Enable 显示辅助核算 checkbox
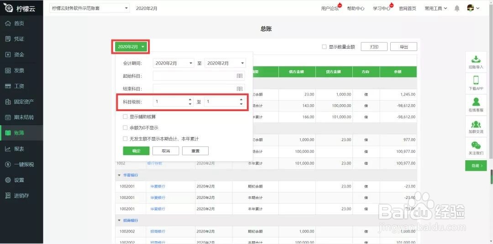493x244 pixels. [125, 117]
